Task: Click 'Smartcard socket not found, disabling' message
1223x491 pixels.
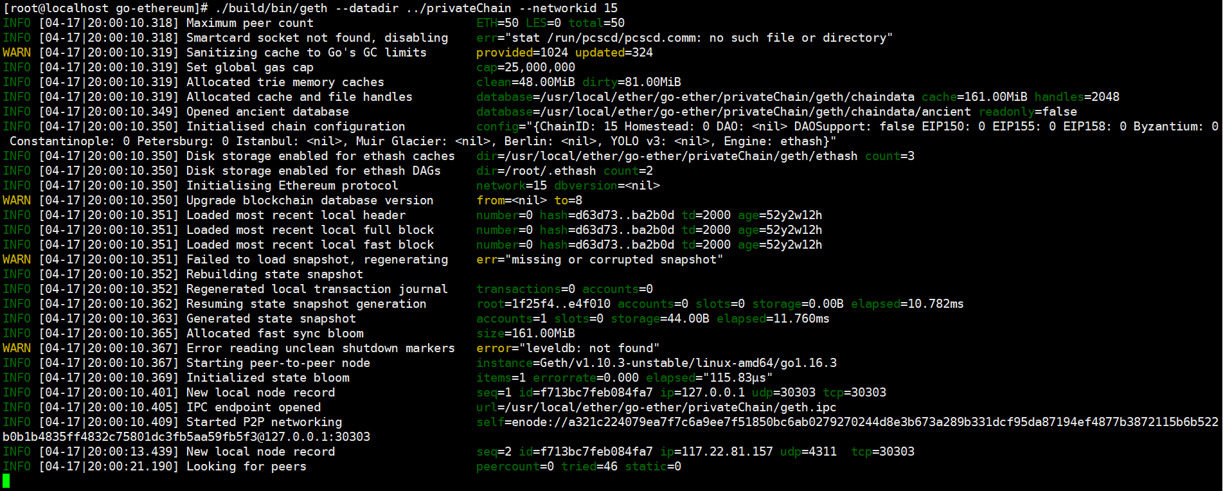Action: point(317,38)
